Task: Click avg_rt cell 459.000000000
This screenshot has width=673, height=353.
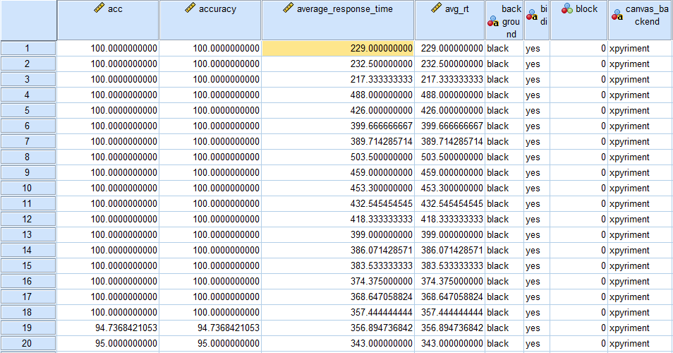Action: tap(450, 173)
